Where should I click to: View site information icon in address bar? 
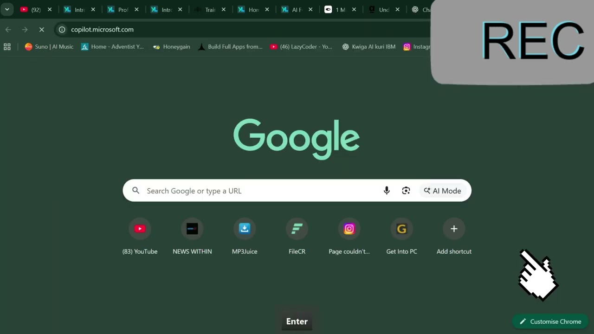(x=62, y=29)
